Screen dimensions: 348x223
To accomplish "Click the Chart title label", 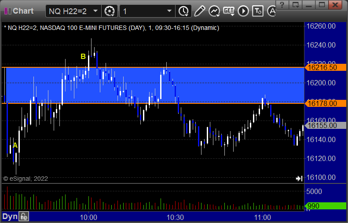I will pos(23,11).
